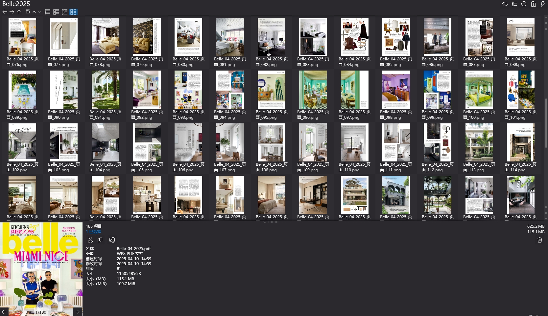Rename the selected file
This screenshot has height=316, width=548.
112,240
